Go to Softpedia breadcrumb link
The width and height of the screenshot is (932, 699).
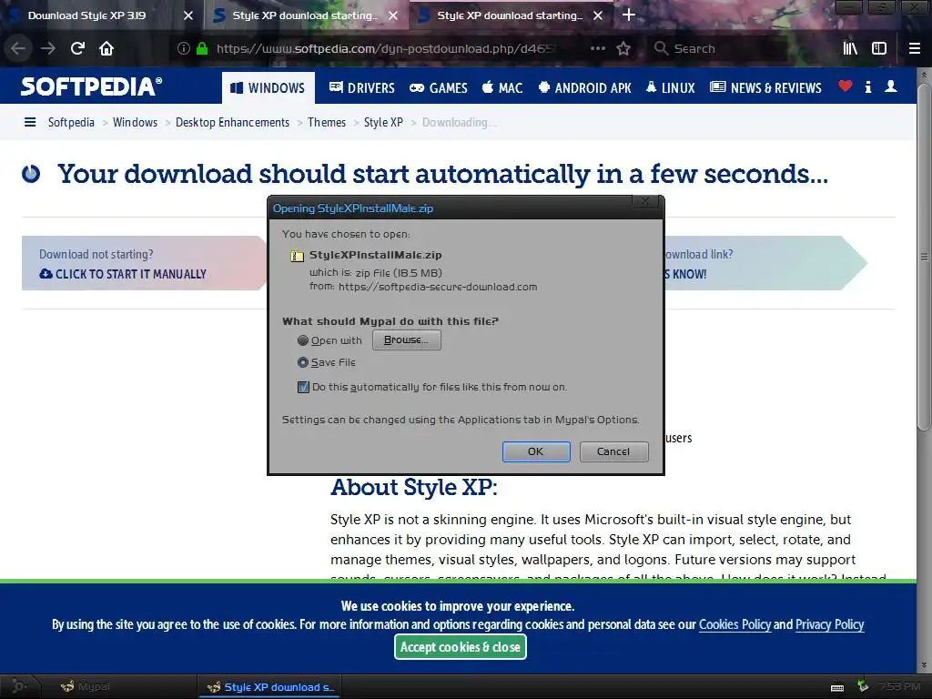(71, 123)
